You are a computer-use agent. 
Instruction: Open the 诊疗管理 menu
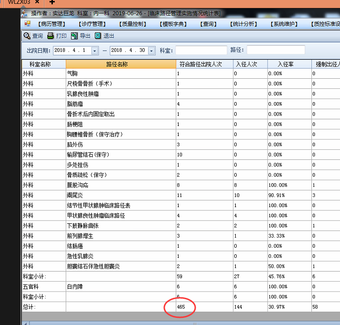click(92, 24)
